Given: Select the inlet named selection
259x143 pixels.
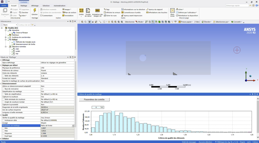Looking at the screenshot, I should [17, 49].
